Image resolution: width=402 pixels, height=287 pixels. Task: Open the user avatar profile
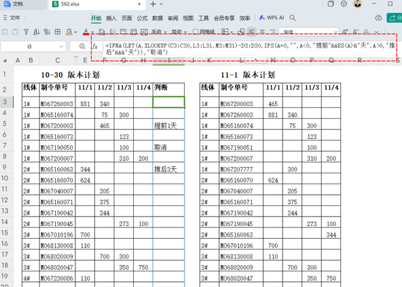click(x=357, y=4)
